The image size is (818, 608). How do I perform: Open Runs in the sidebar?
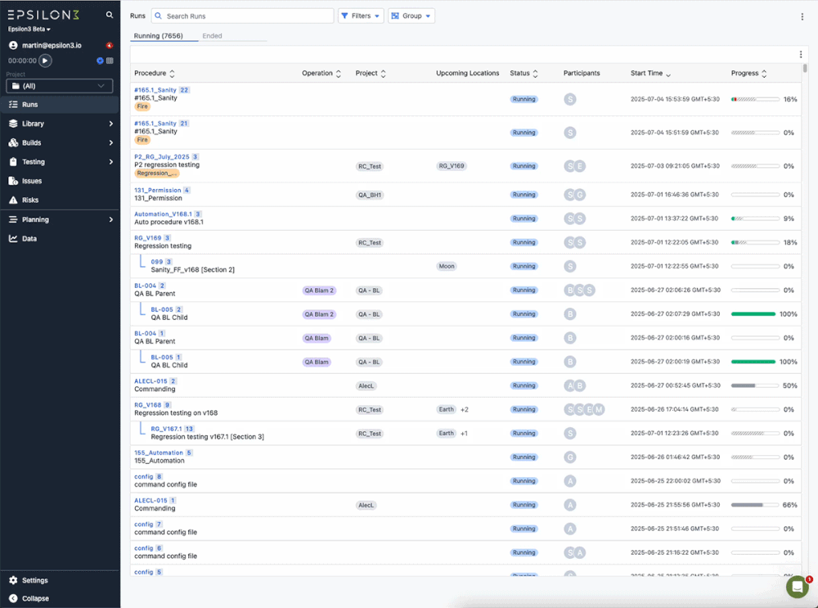coord(60,105)
